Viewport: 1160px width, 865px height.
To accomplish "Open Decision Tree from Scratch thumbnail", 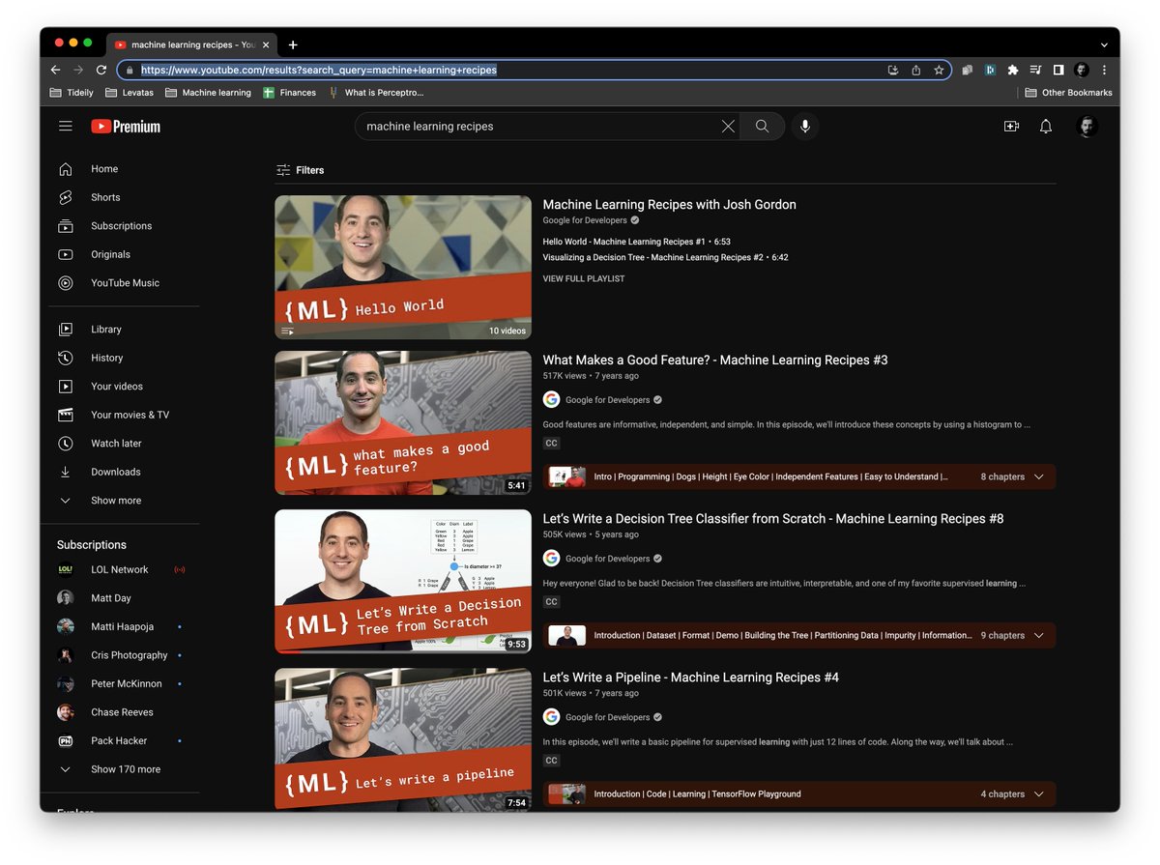I will coord(403,582).
